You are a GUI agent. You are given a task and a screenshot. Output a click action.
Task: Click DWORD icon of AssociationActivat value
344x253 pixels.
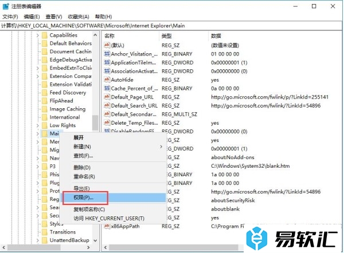107,71
